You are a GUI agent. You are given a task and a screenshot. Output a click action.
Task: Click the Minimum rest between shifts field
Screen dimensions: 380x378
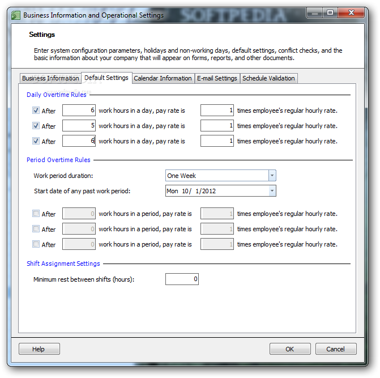point(182,279)
